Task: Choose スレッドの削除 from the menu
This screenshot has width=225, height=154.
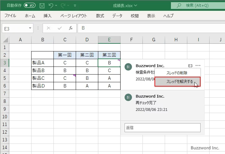Action: 177,73
